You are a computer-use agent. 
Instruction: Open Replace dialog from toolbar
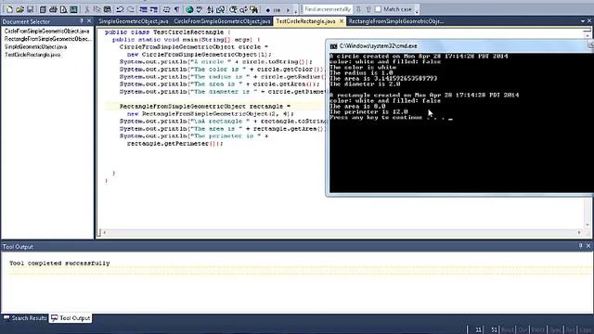(243, 9)
